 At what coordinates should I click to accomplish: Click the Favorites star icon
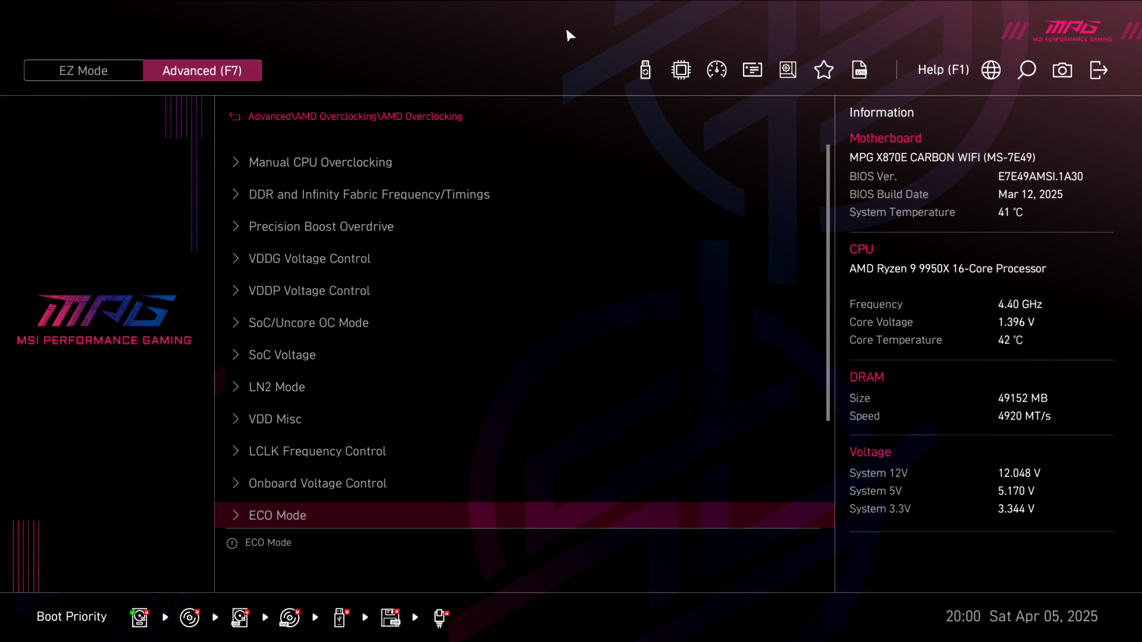click(x=824, y=70)
